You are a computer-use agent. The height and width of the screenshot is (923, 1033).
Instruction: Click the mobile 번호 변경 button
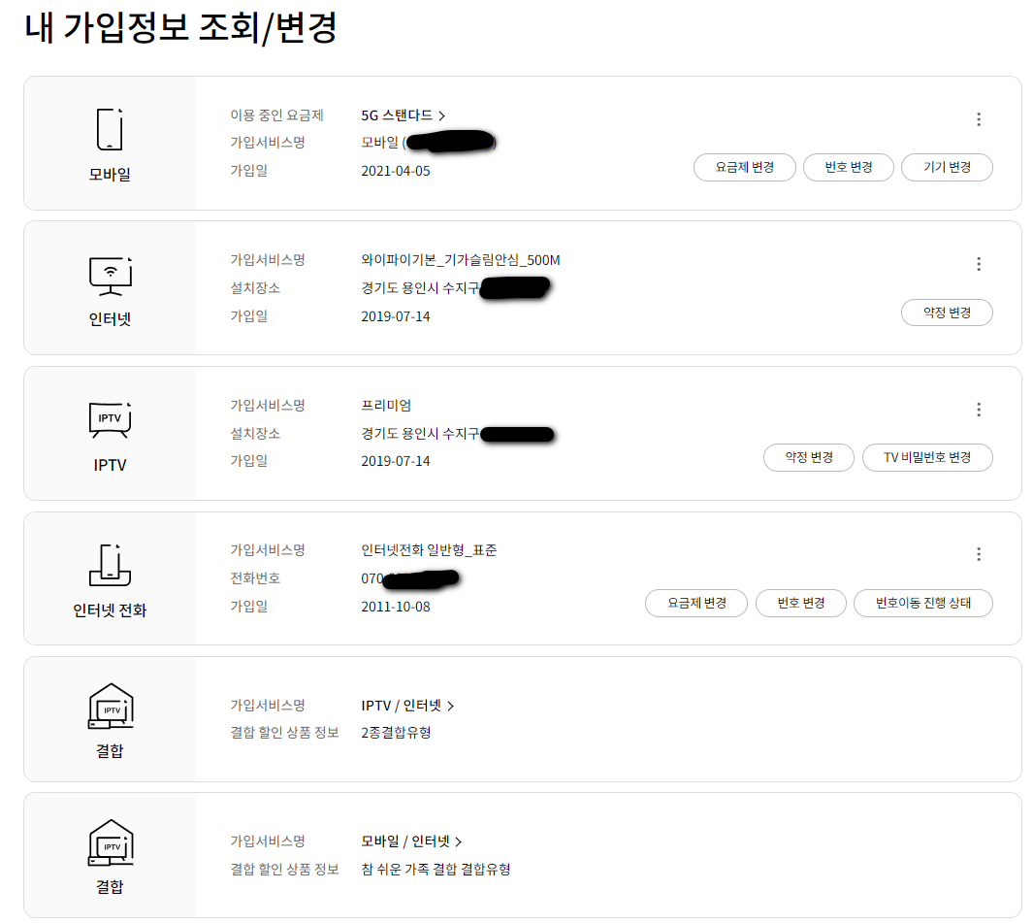tap(849, 167)
